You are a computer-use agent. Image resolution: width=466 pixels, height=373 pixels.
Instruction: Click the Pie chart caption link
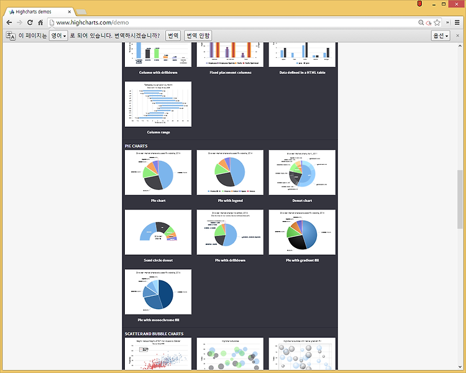[x=158, y=201]
